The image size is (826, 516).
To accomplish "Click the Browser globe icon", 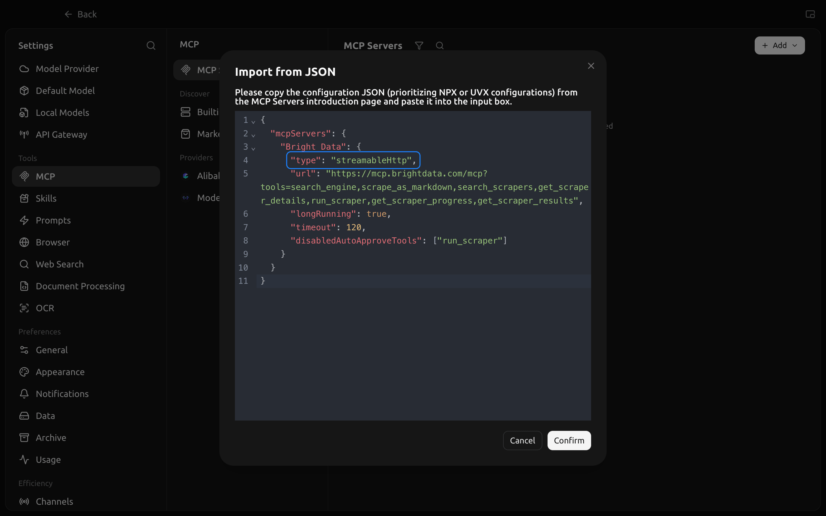I will (x=24, y=242).
